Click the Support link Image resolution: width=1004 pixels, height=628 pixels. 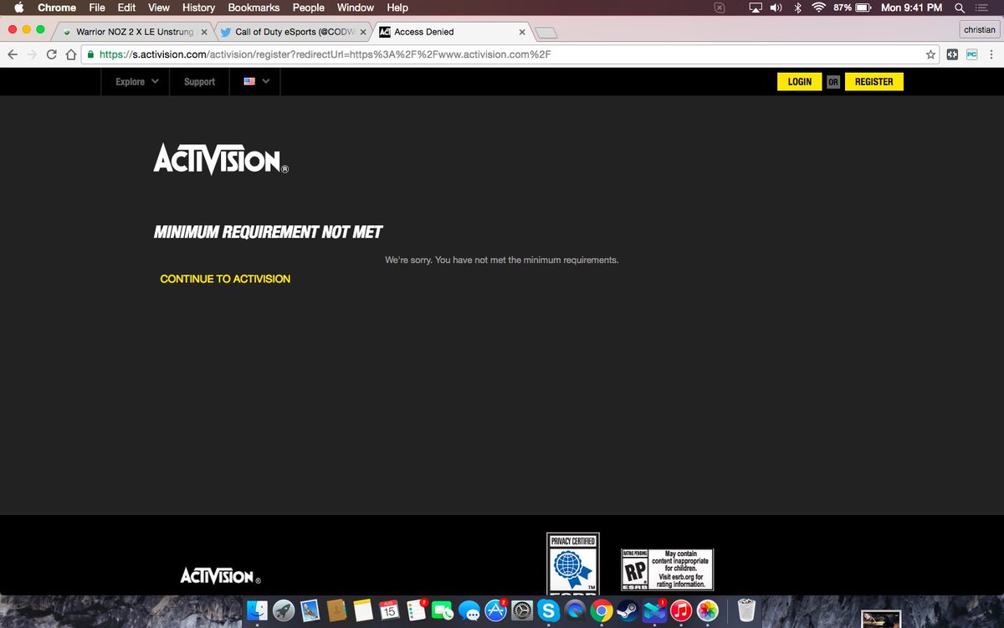tap(199, 81)
